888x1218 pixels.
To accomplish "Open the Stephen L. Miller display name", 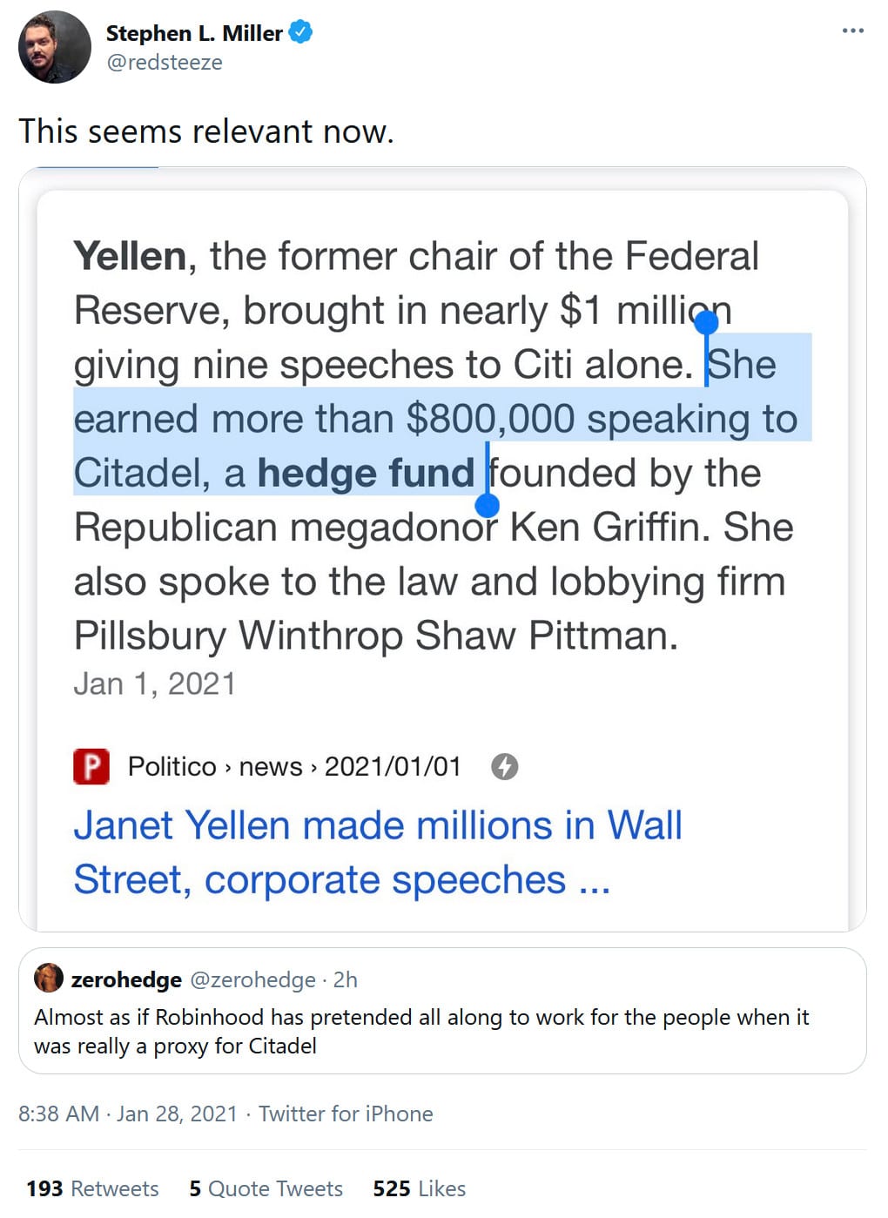I will [x=194, y=33].
